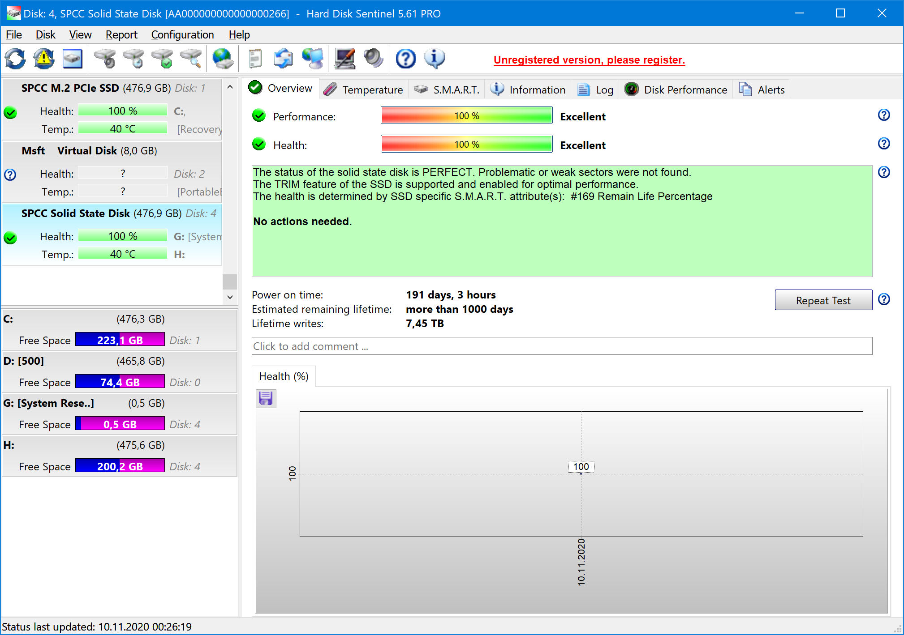Open the blue question mark help icon

(x=405, y=59)
